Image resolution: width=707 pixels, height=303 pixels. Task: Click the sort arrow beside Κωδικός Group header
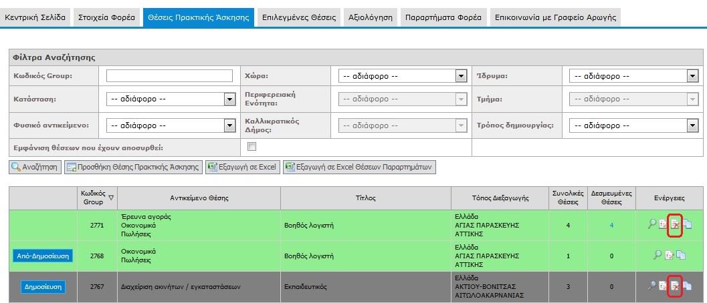[x=111, y=197]
